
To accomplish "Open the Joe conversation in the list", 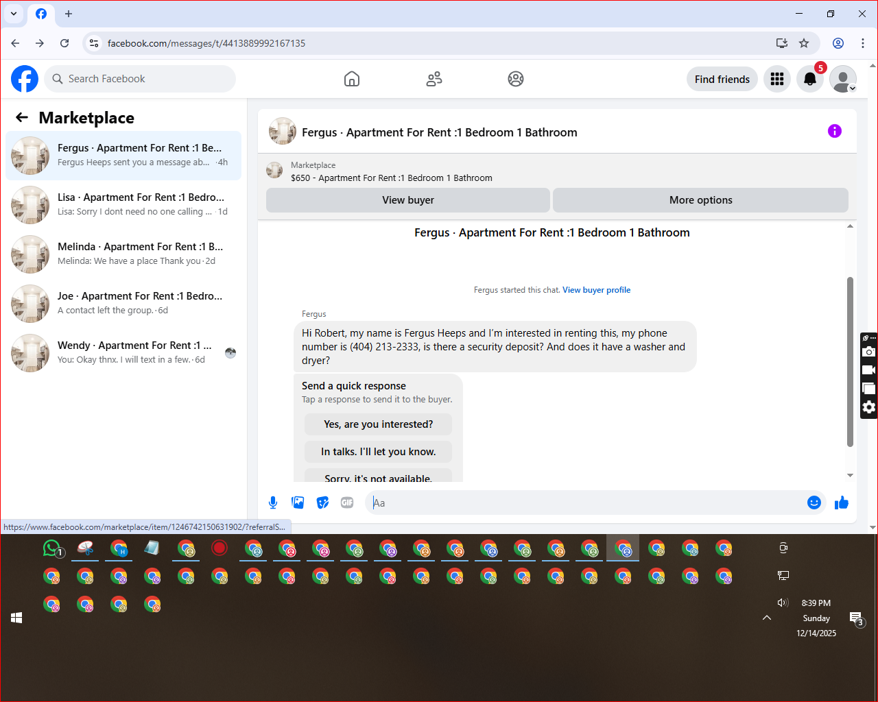I will click(x=123, y=304).
